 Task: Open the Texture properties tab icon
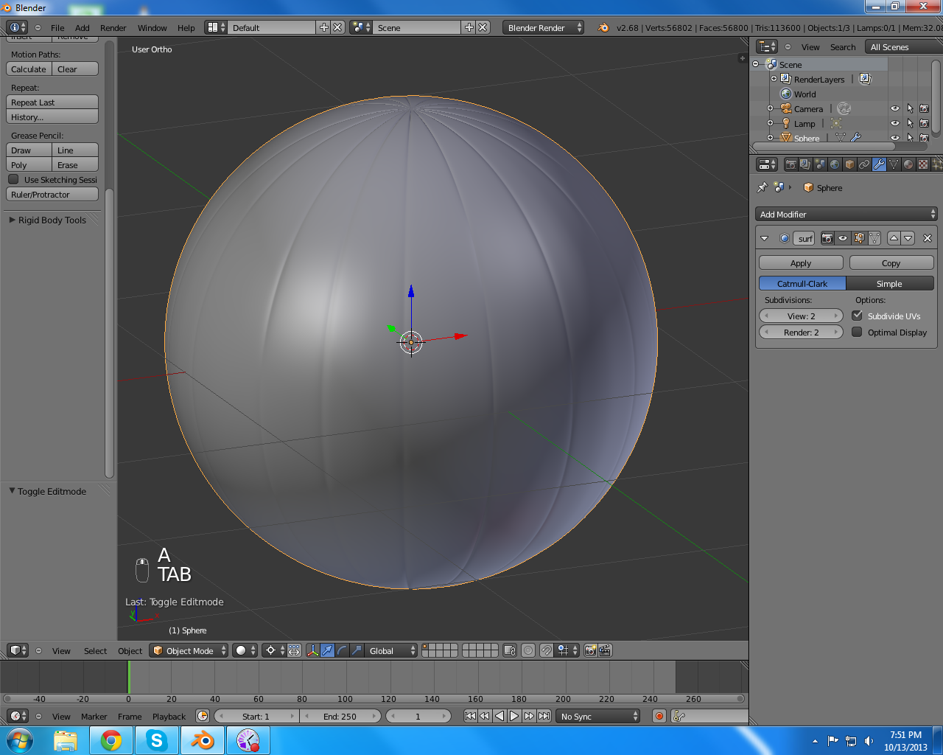pos(923,164)
